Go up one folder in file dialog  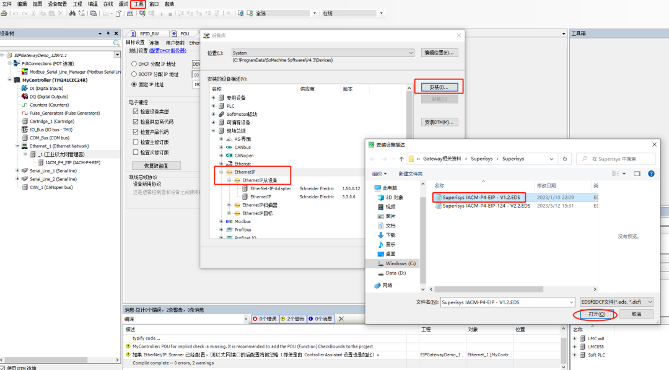click(x=401, y=159)
